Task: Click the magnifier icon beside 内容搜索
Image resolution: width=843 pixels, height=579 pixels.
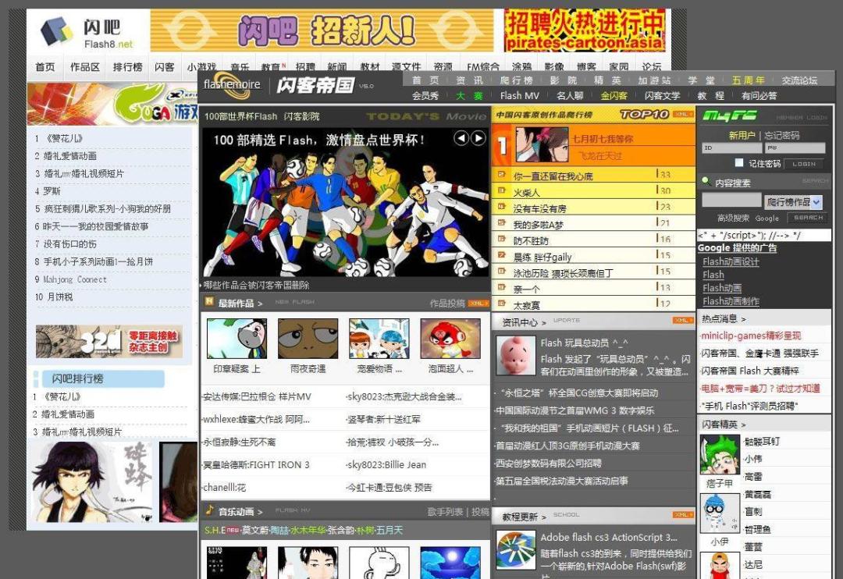Action: click(705, 180)
